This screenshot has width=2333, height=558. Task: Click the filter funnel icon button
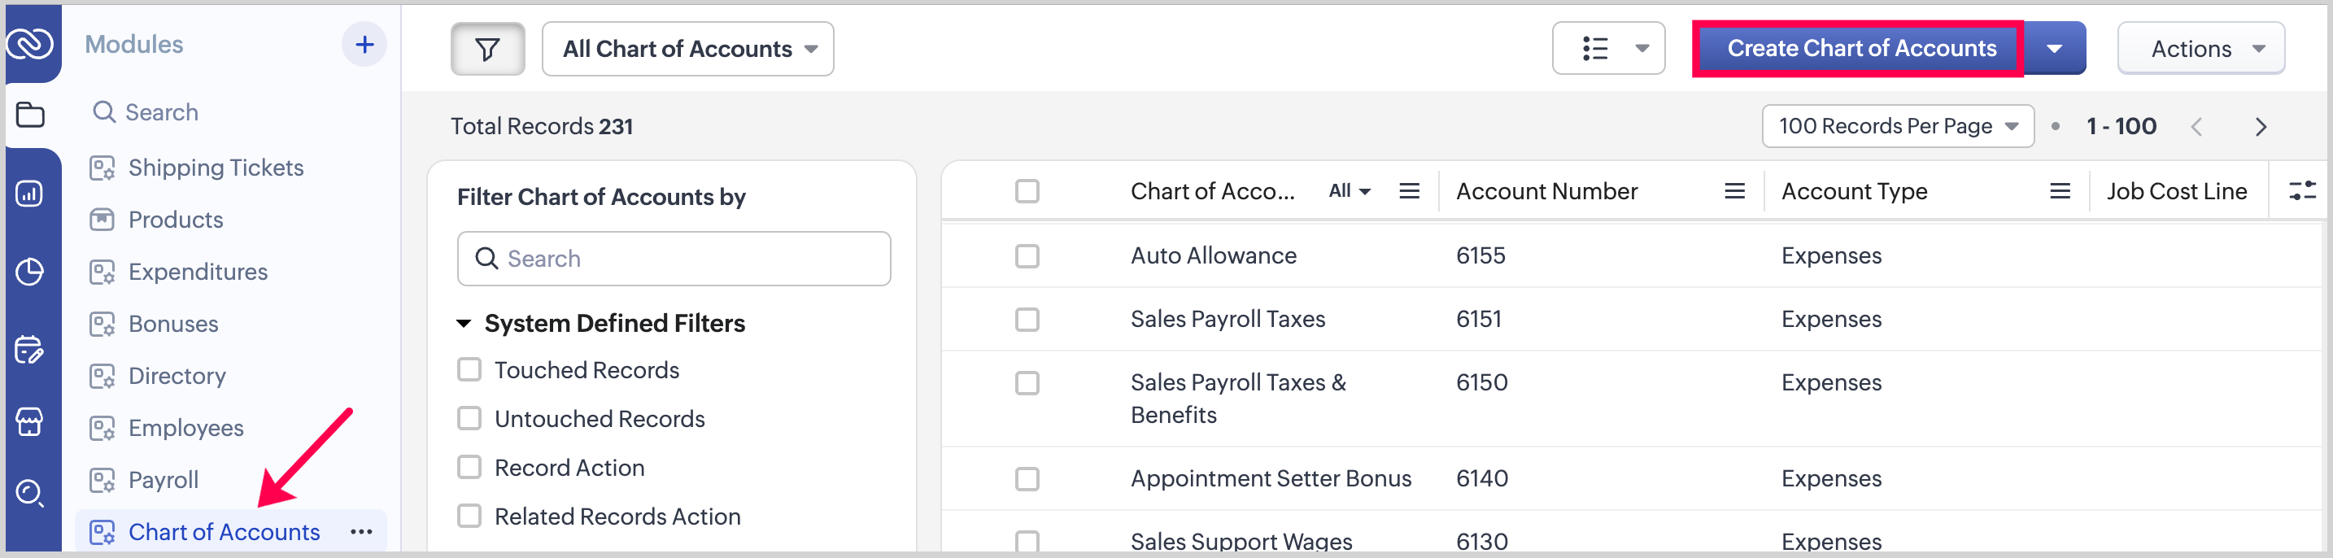point(487,49)
